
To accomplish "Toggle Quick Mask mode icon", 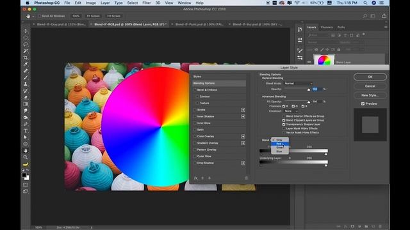I will click(26, 185).
